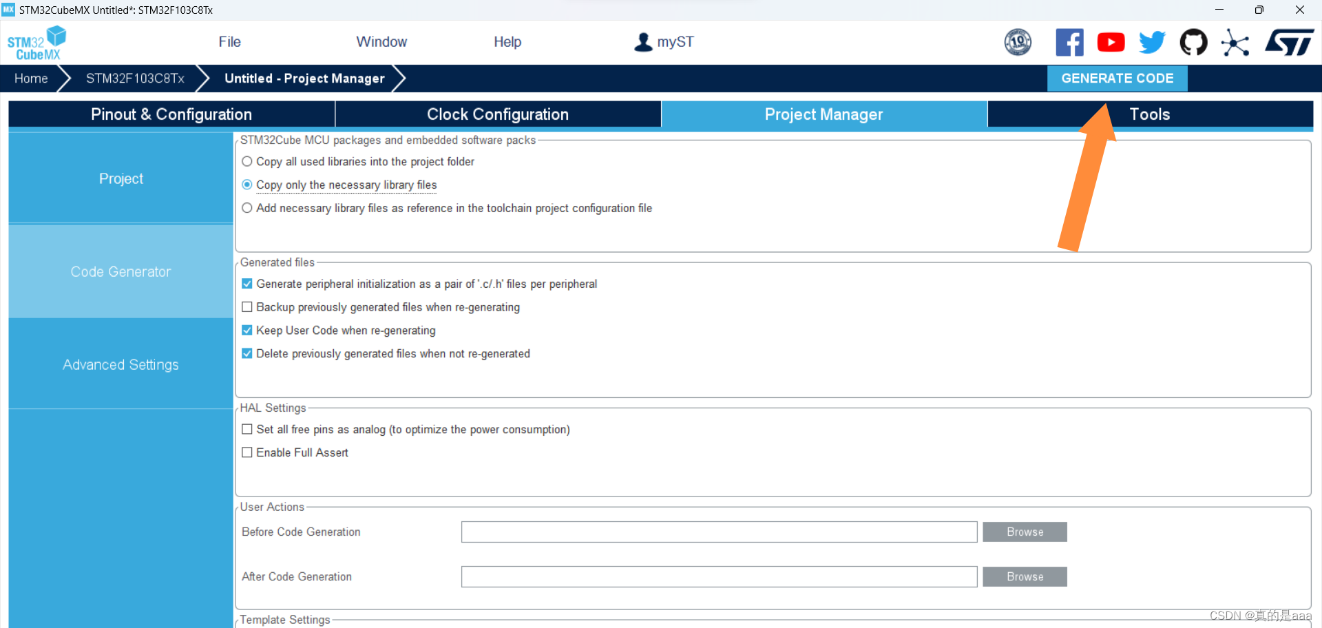Minimize the STM32CubeMX window
The image size is (1322, 628).
pyautogui.click(x=1219, y=10)
